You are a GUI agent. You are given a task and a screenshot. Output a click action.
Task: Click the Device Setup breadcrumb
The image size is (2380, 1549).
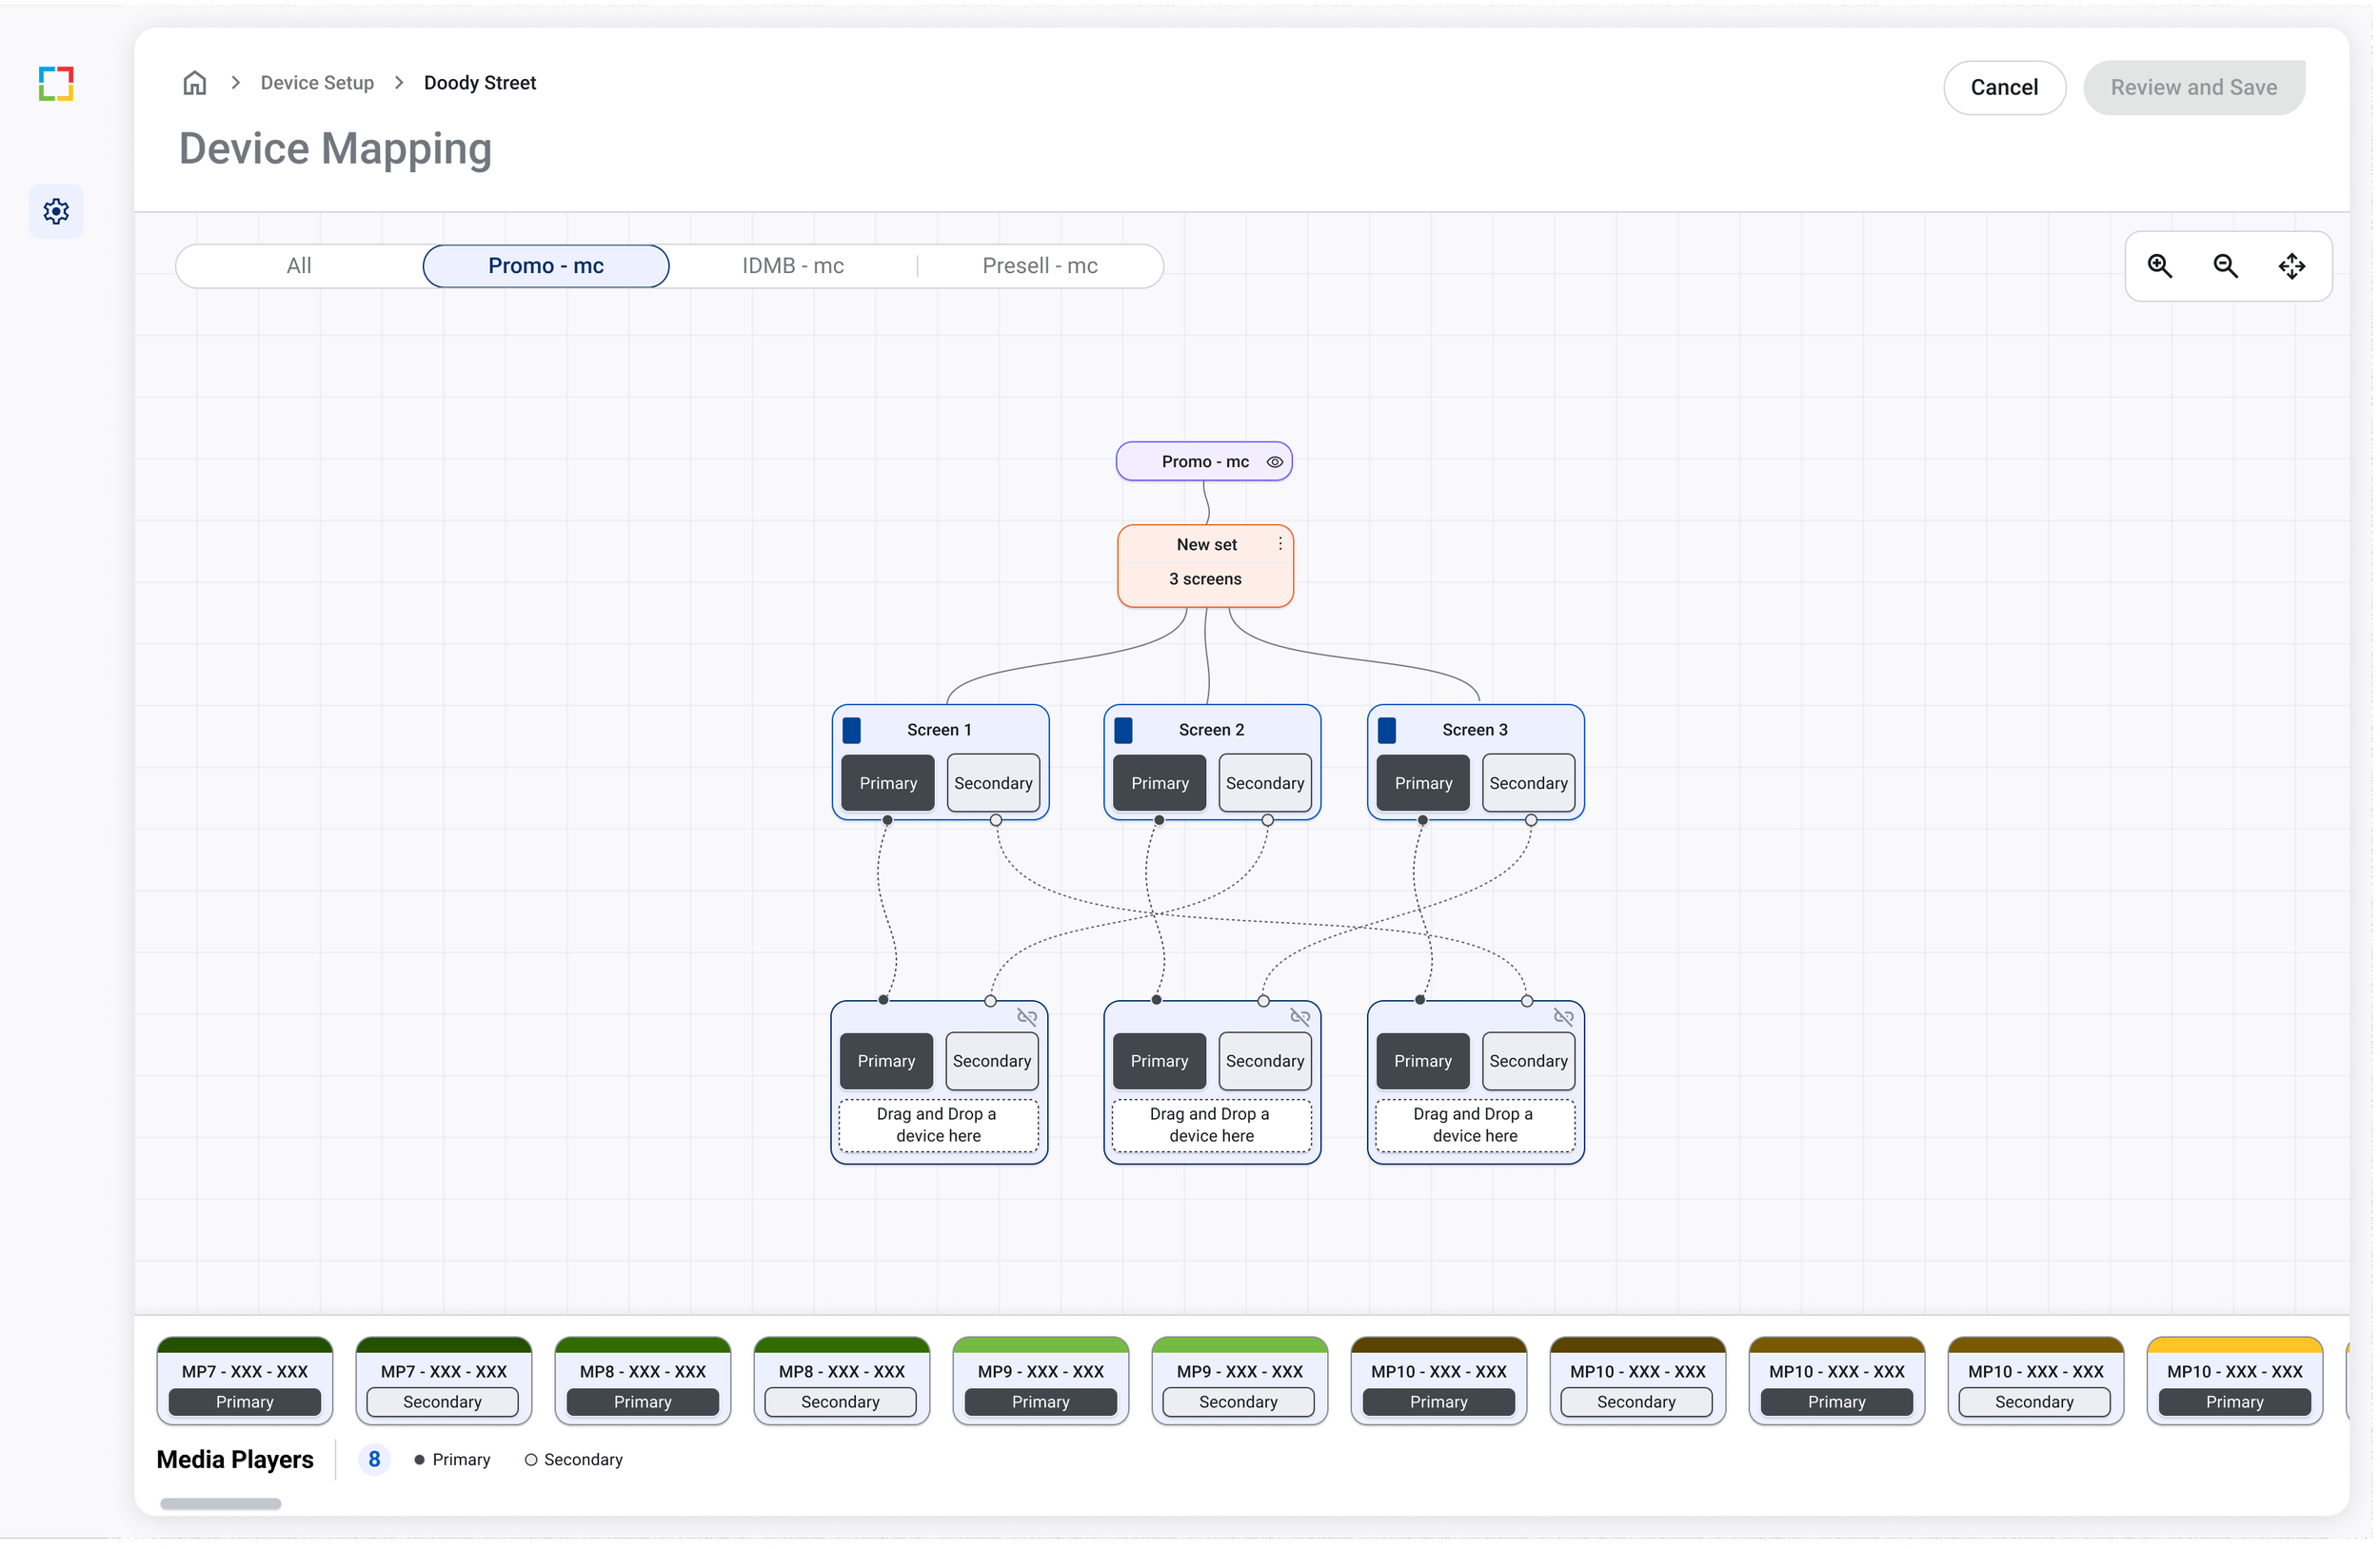point(317,83)
